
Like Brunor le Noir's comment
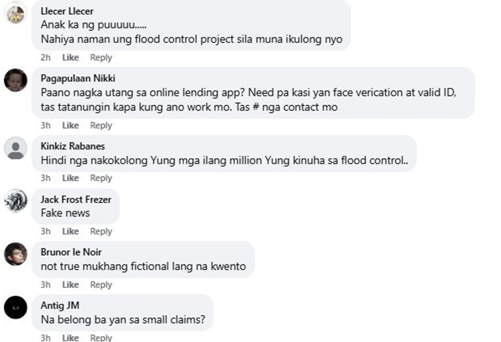point(70,285)
